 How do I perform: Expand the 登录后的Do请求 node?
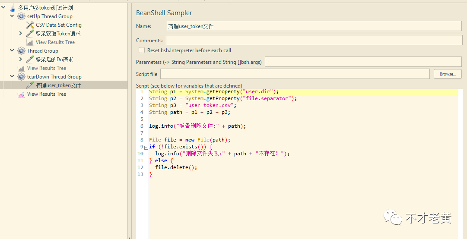point(21,59)
